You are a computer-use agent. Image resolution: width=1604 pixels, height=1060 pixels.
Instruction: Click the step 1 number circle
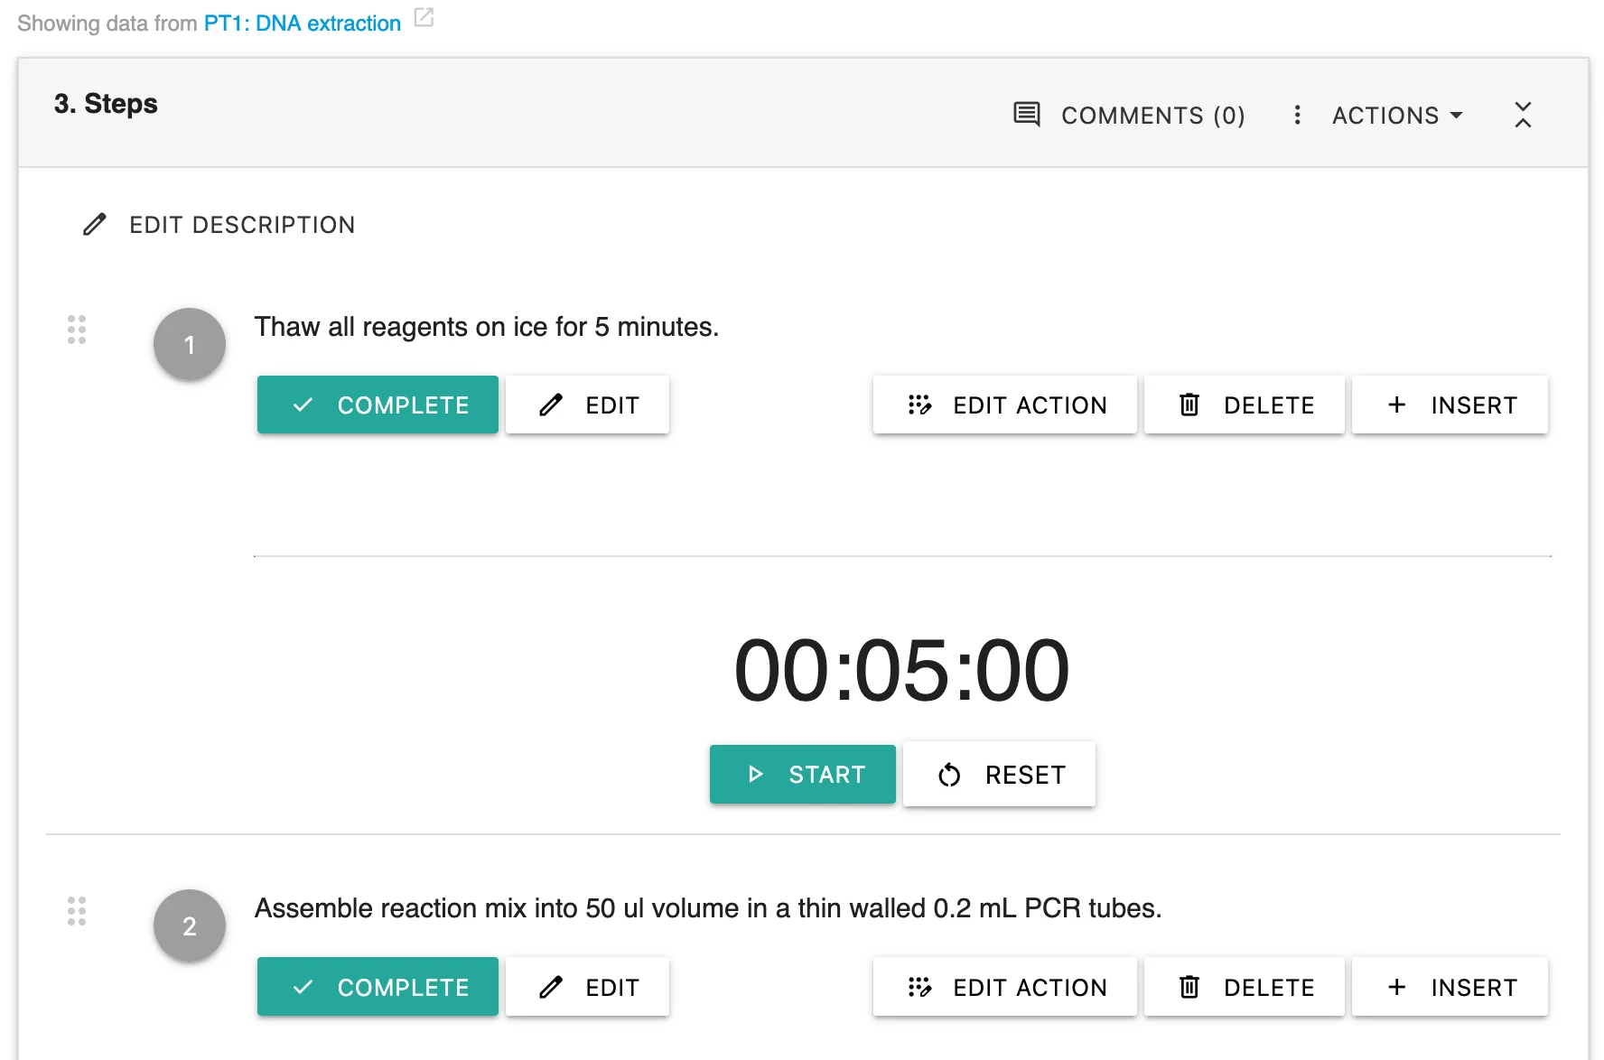190,344
